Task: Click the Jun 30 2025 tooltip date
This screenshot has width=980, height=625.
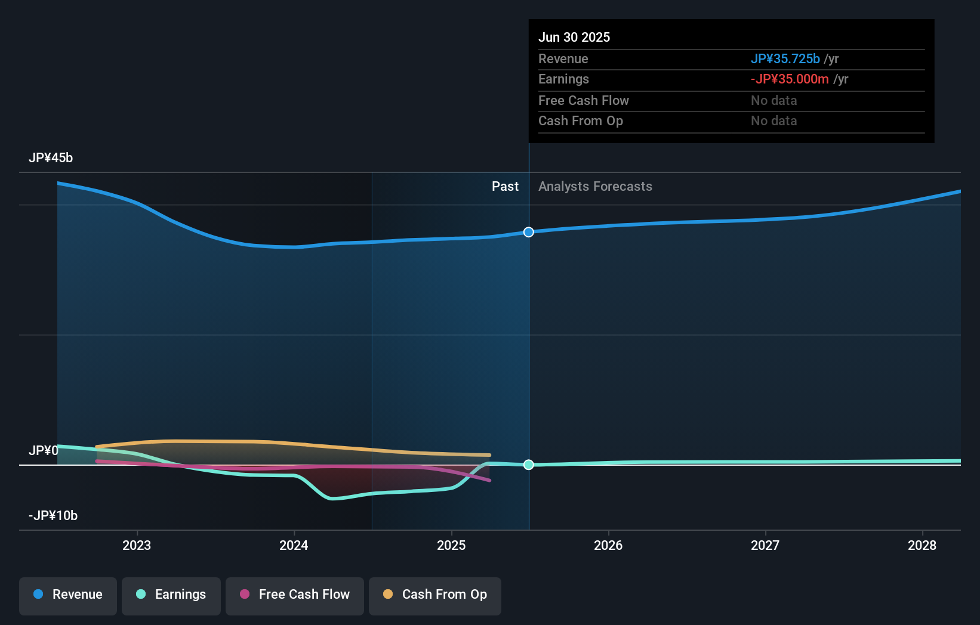Action: [x=574, y=38]
